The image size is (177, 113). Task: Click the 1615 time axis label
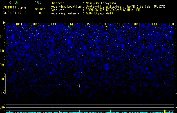[x=86, y=24]
